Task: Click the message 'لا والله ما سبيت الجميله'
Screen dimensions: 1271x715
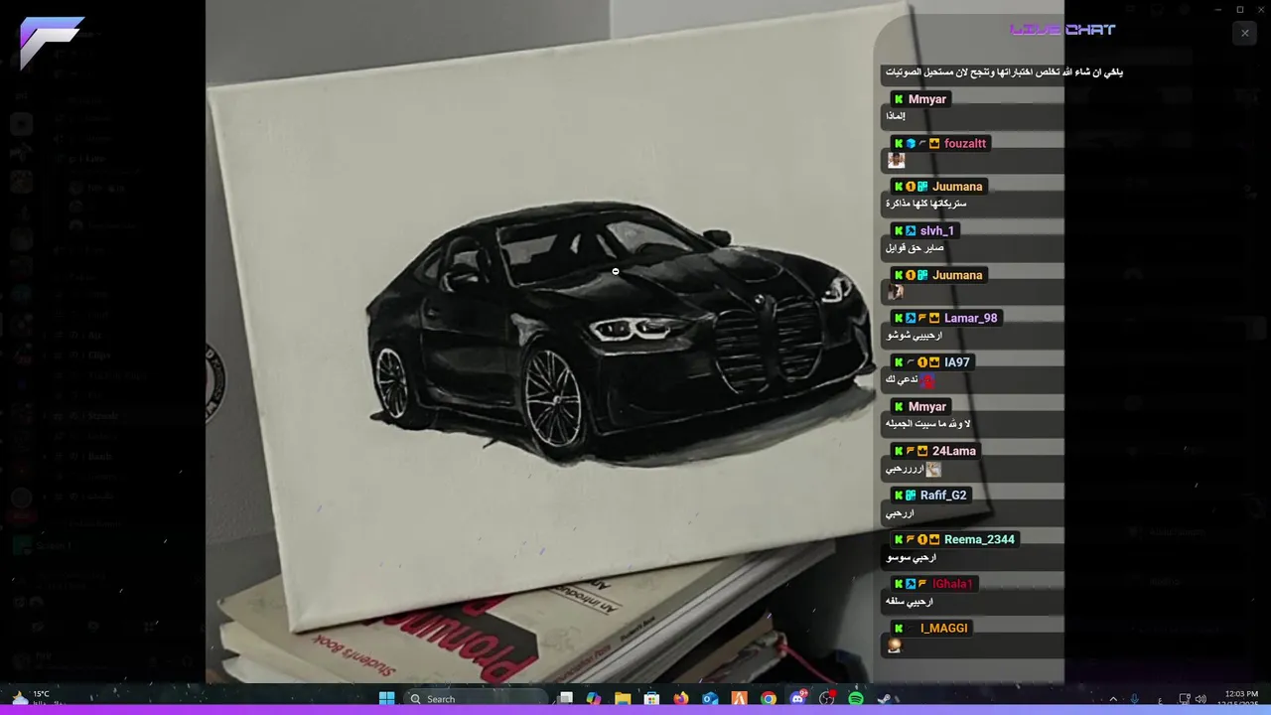Action: tap(927, 424)
